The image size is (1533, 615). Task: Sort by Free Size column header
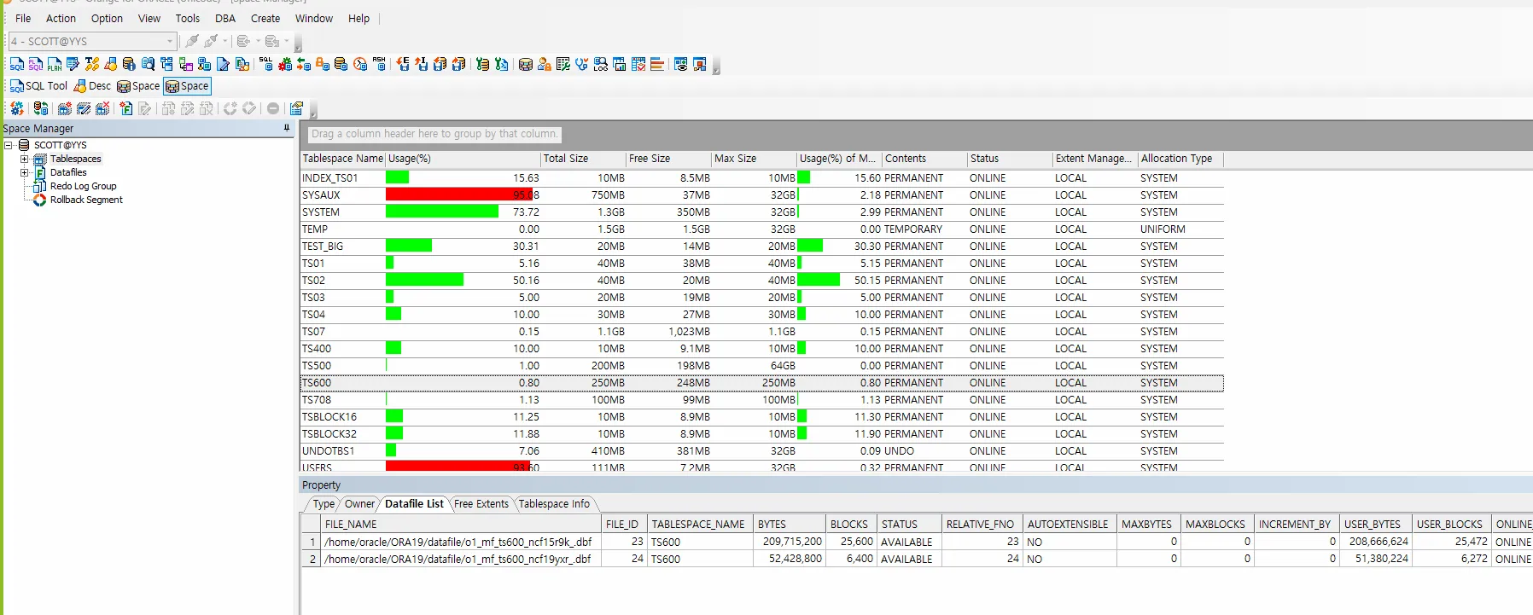[669, 159]
